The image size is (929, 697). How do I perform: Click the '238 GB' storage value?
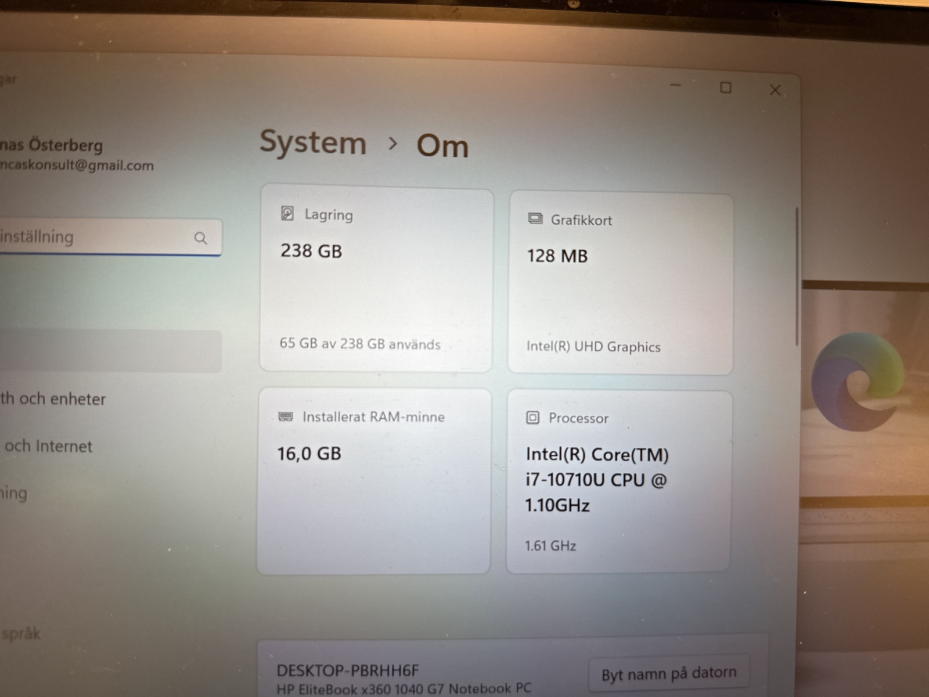pyautogui.click(x=311, y=251)
